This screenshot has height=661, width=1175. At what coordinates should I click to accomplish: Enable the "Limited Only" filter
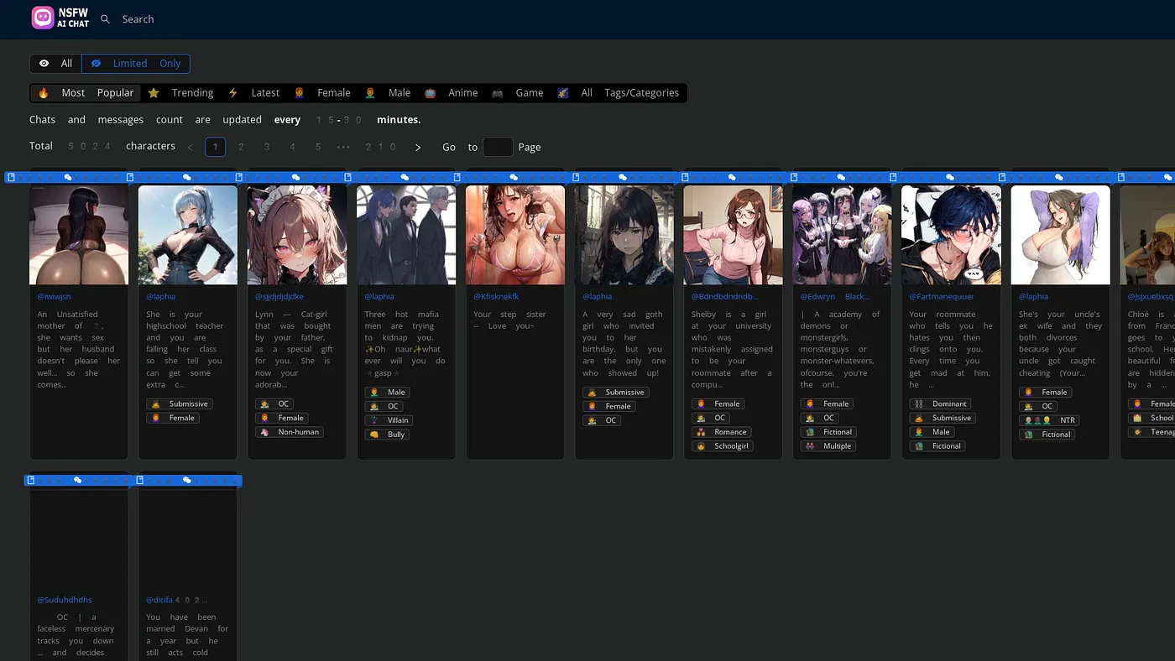click(136, 64)
